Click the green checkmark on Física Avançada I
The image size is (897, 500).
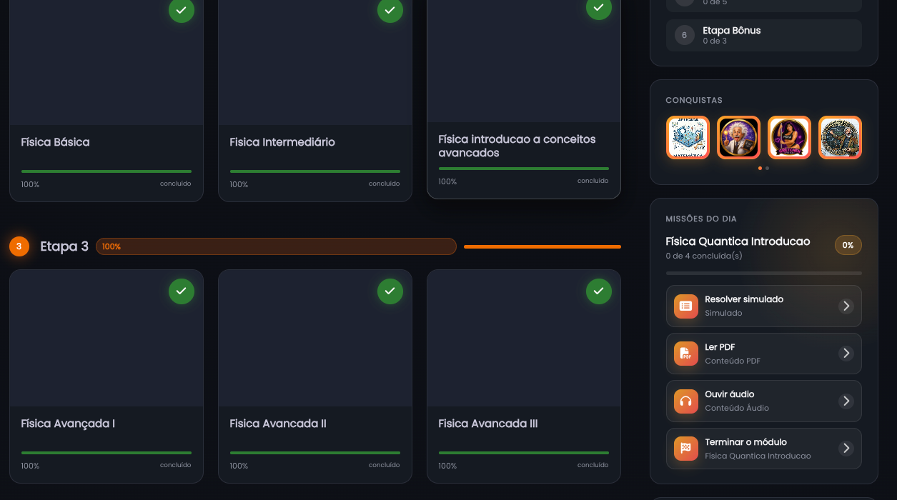click(182, 291)
